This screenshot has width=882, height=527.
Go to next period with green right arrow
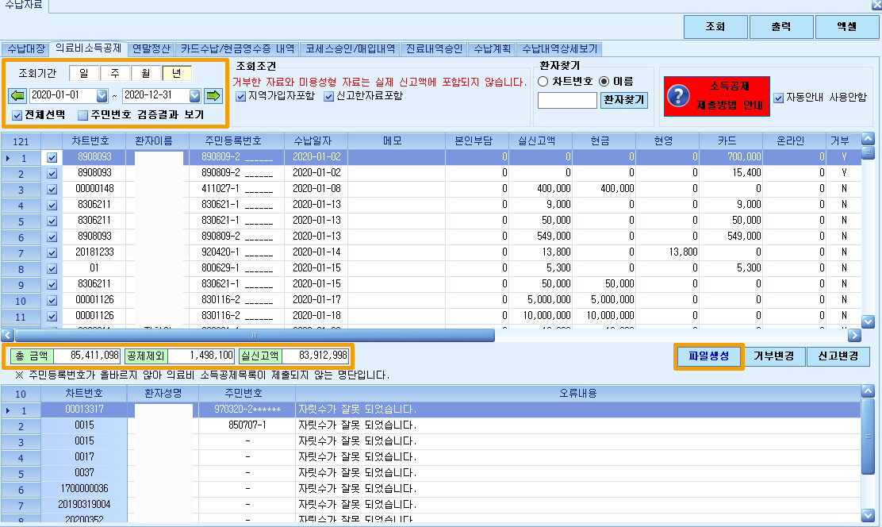coord(213,96)
